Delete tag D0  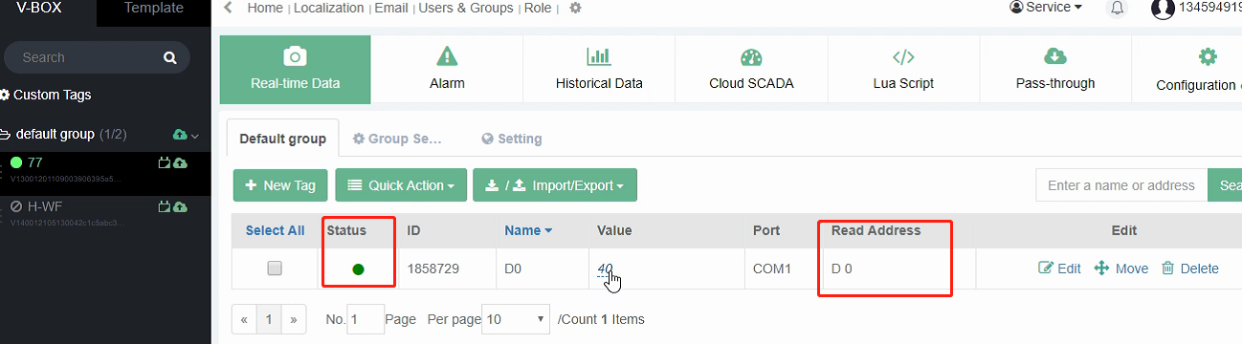coord(1190,269)
